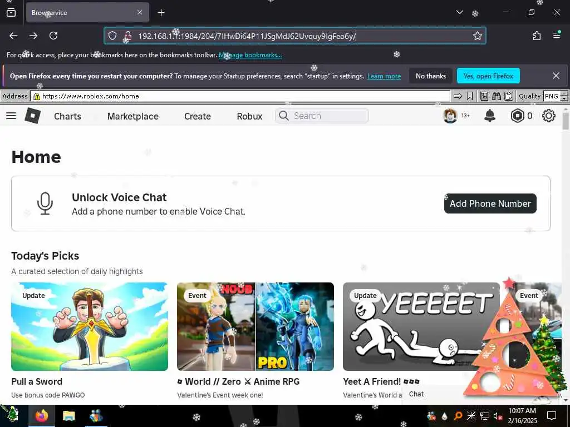Open Firefox from the taskbar
The width and height of the screenshot is (570, 427).
(x=42, y=416)
